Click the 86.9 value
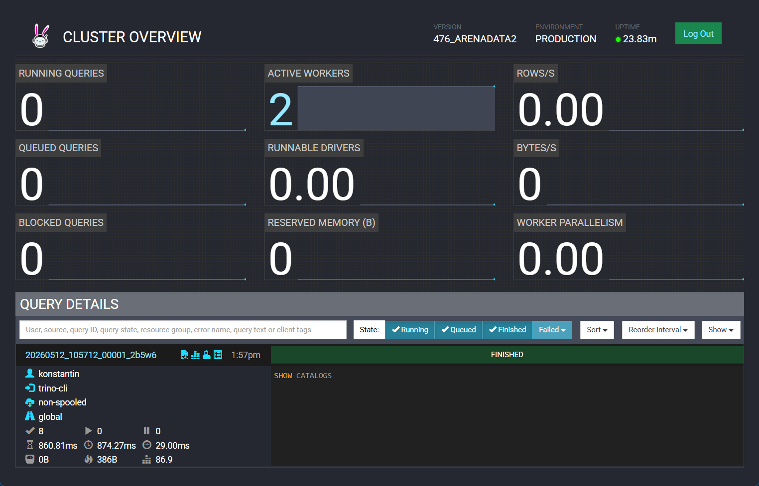 point(164,459)
